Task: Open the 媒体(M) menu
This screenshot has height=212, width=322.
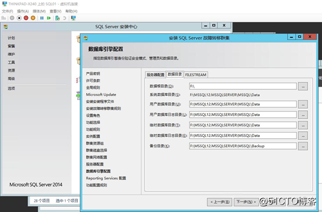Action: tap(39, 11)
